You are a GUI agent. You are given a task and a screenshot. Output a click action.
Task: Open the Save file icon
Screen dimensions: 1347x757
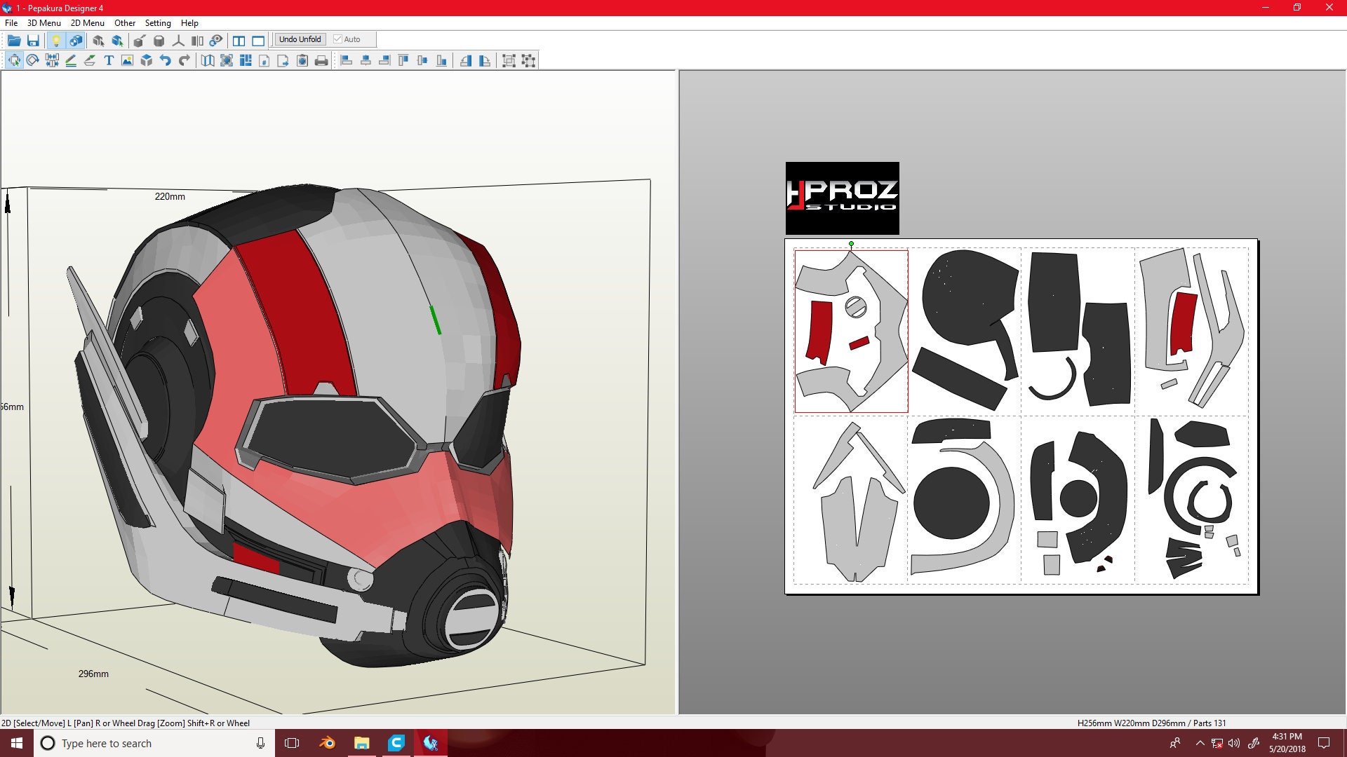pos(34,40)
